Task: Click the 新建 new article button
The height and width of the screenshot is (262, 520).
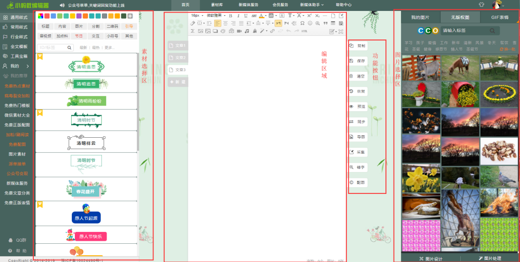Action: point(178,82)
